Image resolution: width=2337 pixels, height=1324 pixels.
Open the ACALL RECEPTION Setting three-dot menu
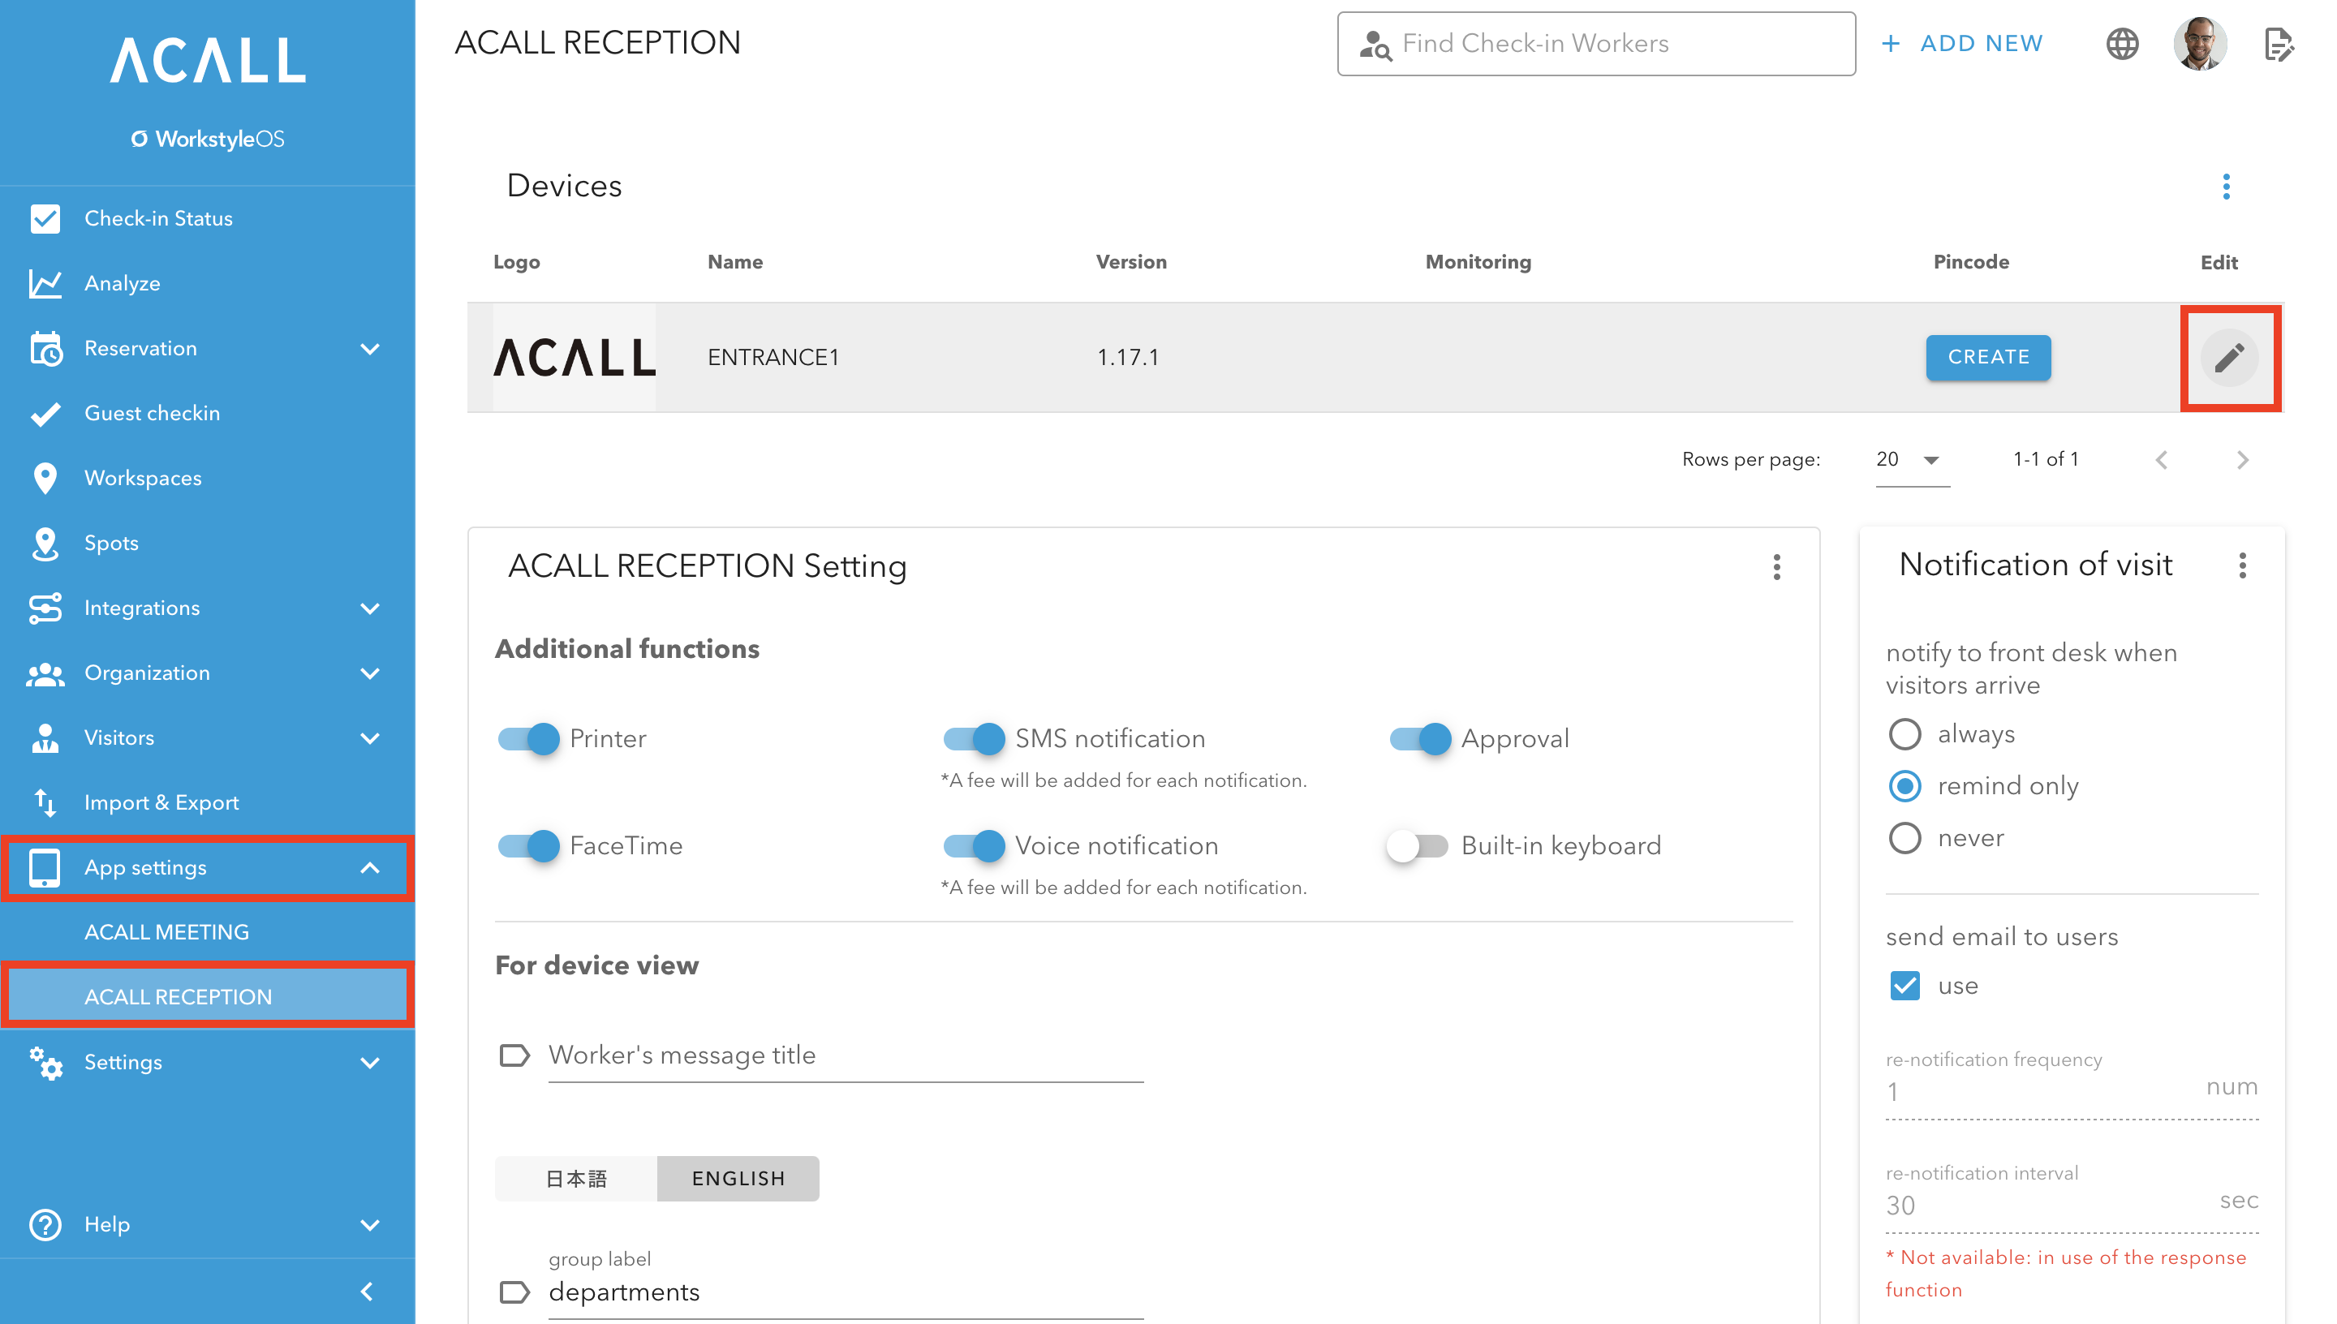[1776, 566]
